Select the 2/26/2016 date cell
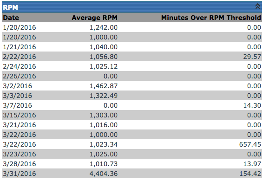Image resolution: width=263 pixels, height=181 pixels. coord(20,76)
